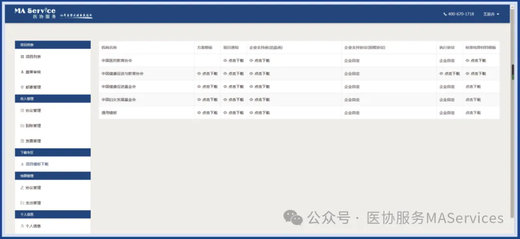Click eye icon for 通用模板 企业支持函 download
This screenshot has height=239, width=520.
[251, 113]
